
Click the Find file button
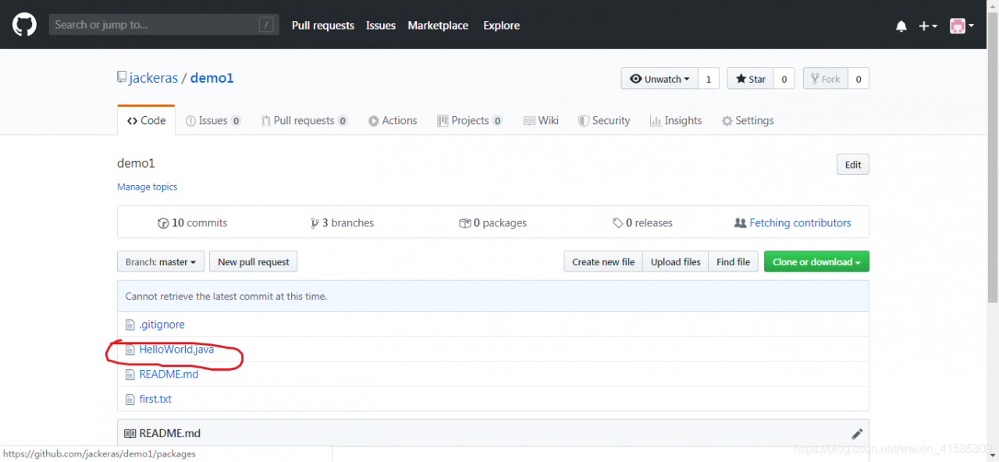point(733,261)
